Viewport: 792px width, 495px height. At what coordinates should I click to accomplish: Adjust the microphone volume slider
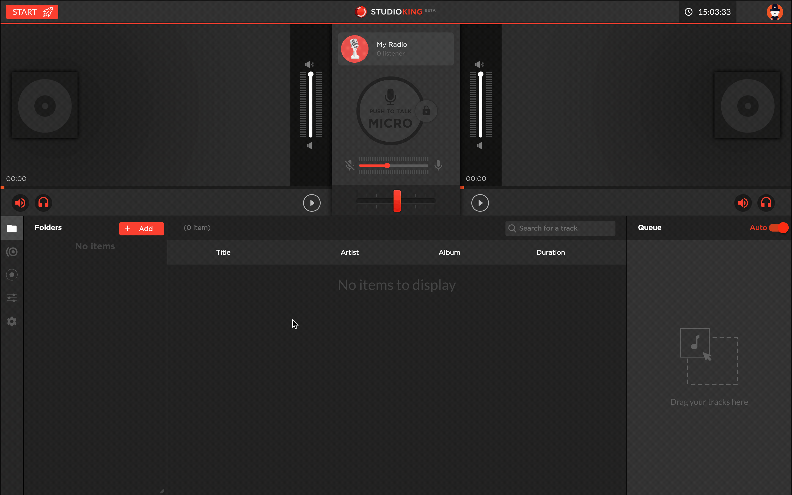(x=394, y=166)
